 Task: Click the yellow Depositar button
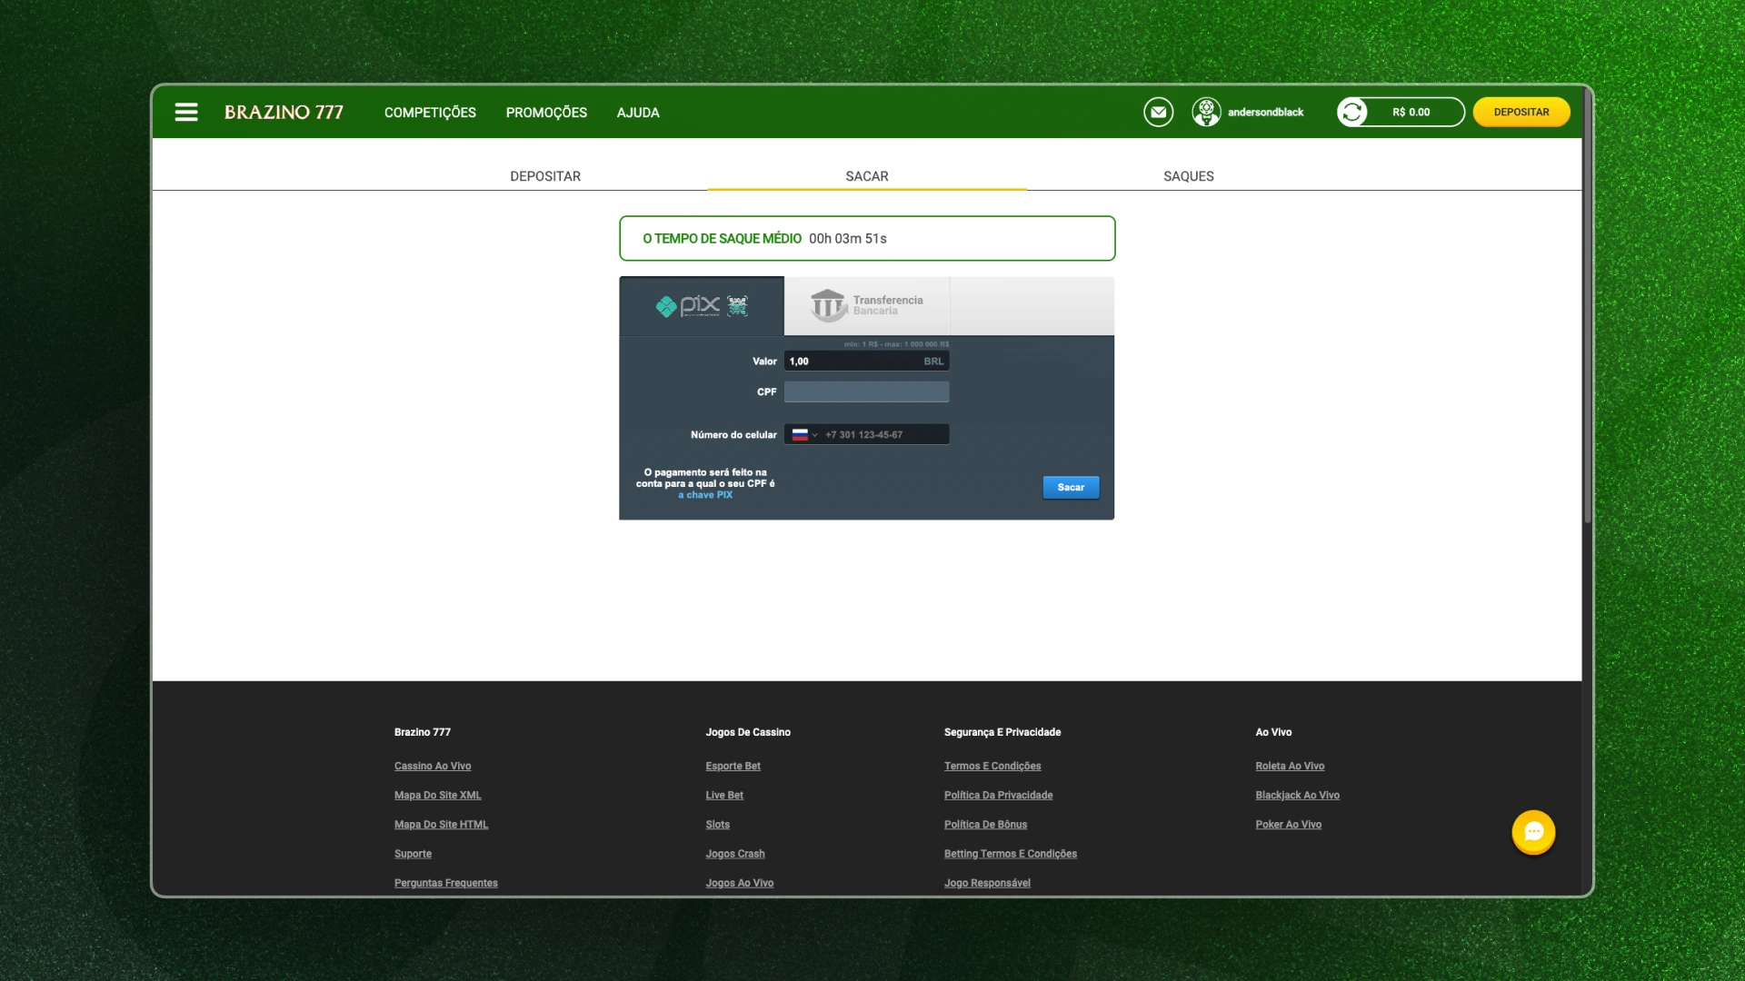(x=1521, y=113)
